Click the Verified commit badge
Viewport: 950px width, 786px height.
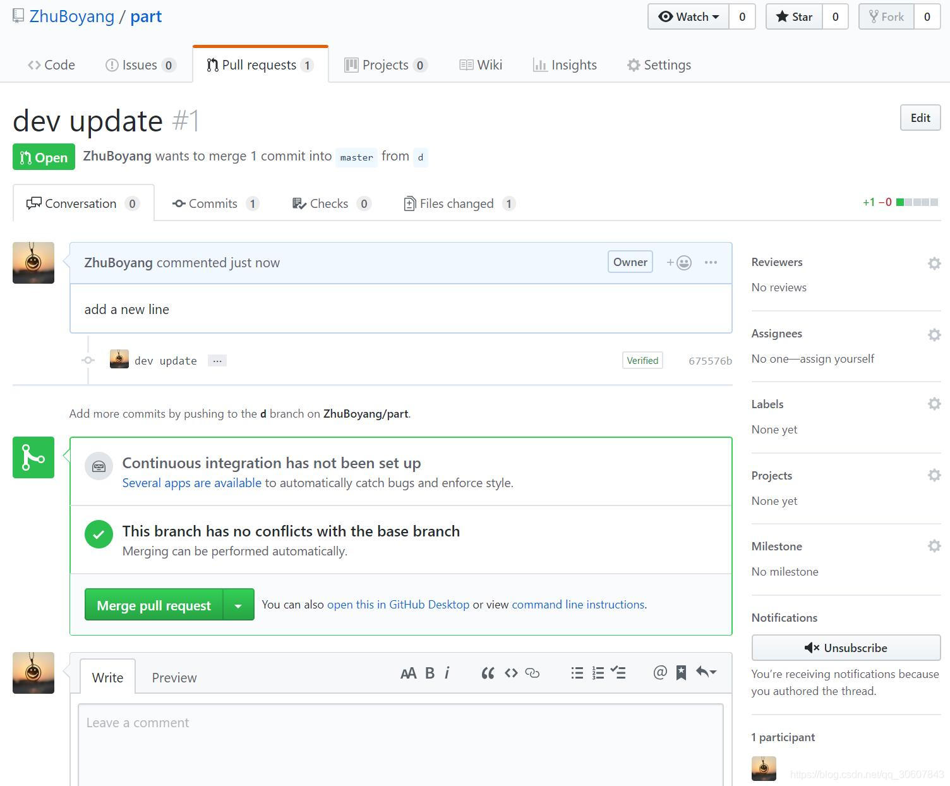point(642,361)
